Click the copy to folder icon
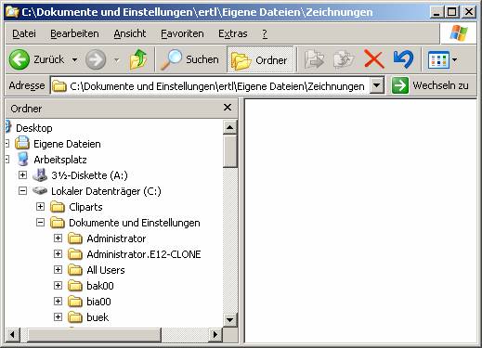482x348 pixels. point(344,59)
